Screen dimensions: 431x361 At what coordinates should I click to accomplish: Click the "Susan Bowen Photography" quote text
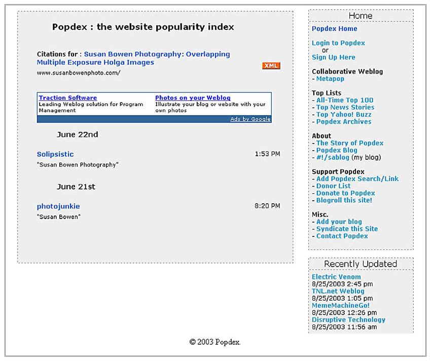78,165
